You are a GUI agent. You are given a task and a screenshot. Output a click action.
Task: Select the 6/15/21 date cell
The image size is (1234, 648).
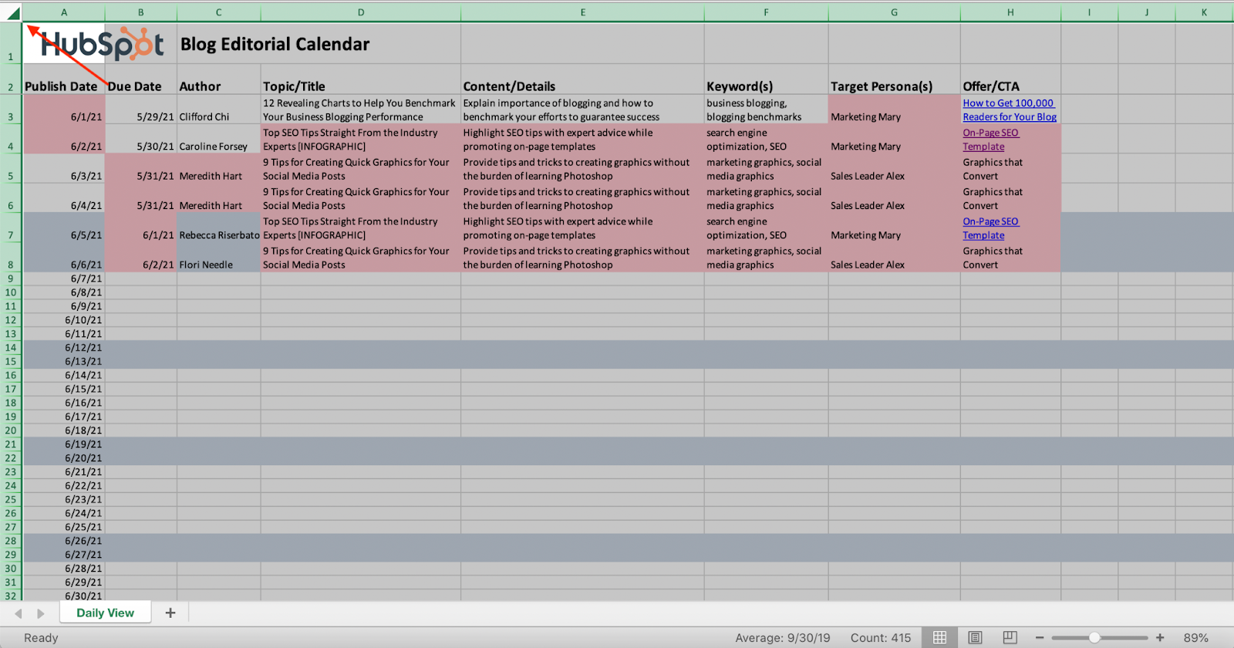[x=64, y=389]
